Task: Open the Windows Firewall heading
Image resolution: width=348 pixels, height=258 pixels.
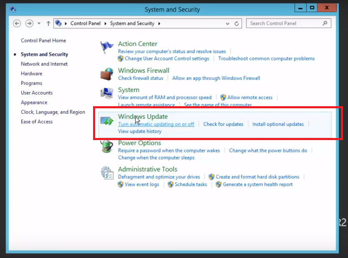Action: click(144, 71)
